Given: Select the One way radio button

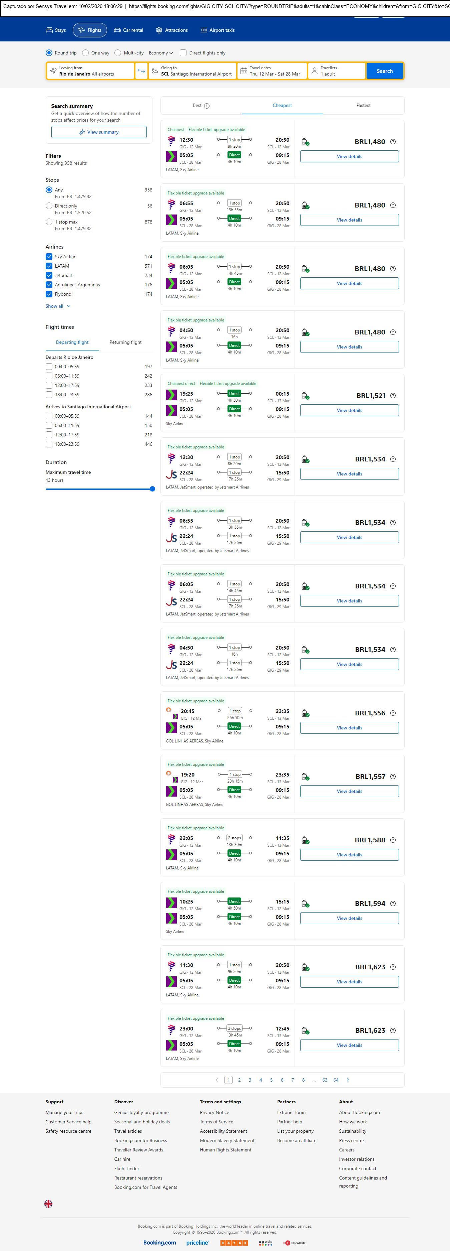Looking at the screenshot, I should [x=86, y=53].
